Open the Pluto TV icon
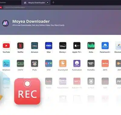 (x=34, y=63)
